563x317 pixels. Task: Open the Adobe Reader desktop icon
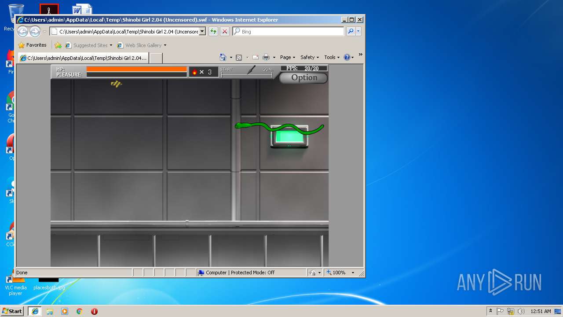pyautogui.click(x=49, y=9)
